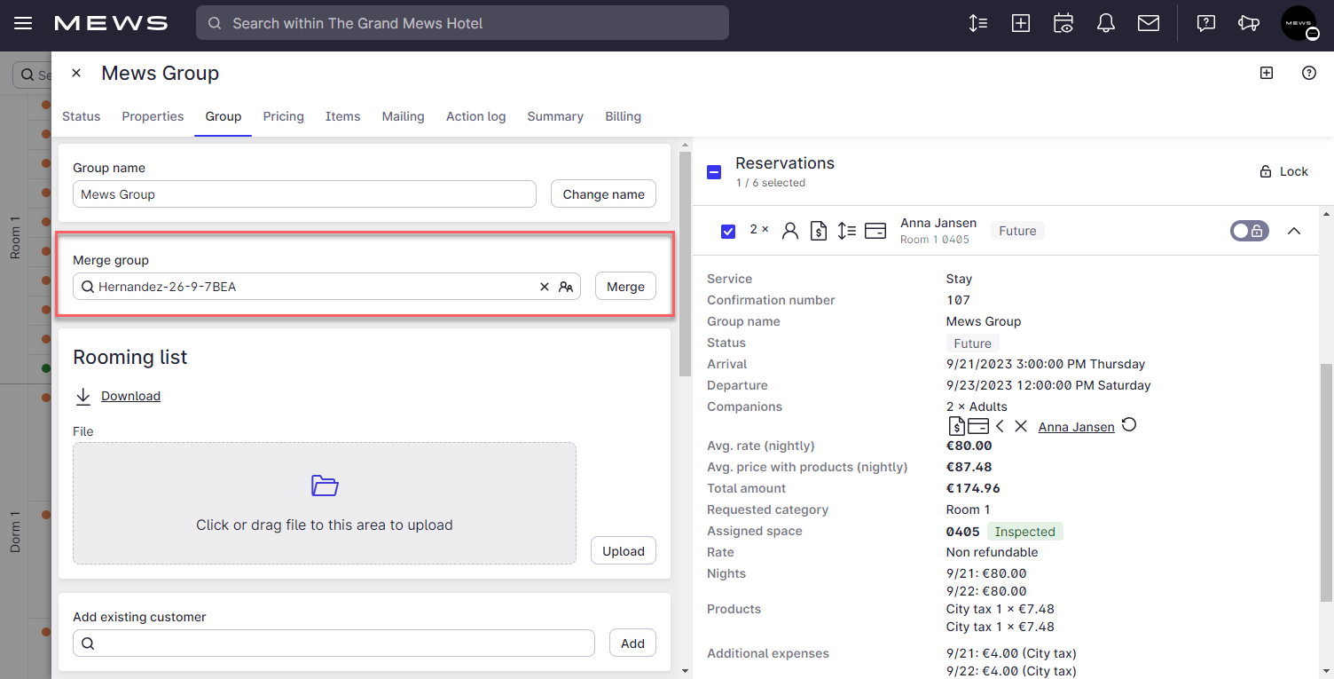Open the Mews profile avatar
The height and width of the screenshot is (679, 1334).
coord(1299,23)
